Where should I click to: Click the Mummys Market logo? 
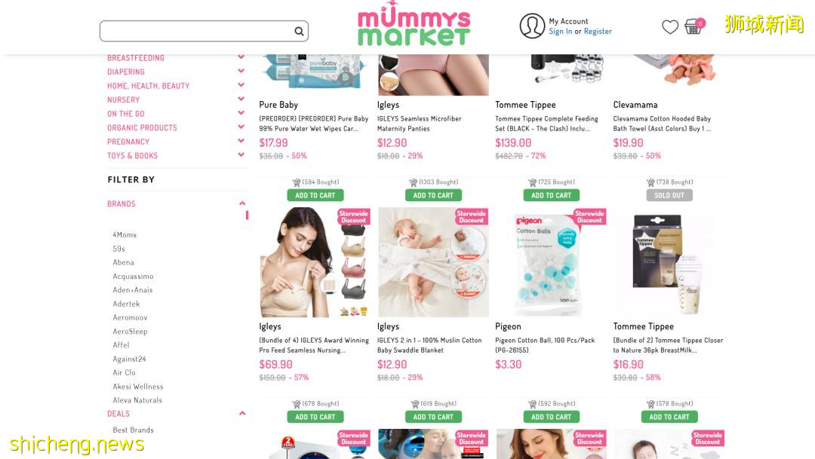pyautogui.click(x=414, y=24)
